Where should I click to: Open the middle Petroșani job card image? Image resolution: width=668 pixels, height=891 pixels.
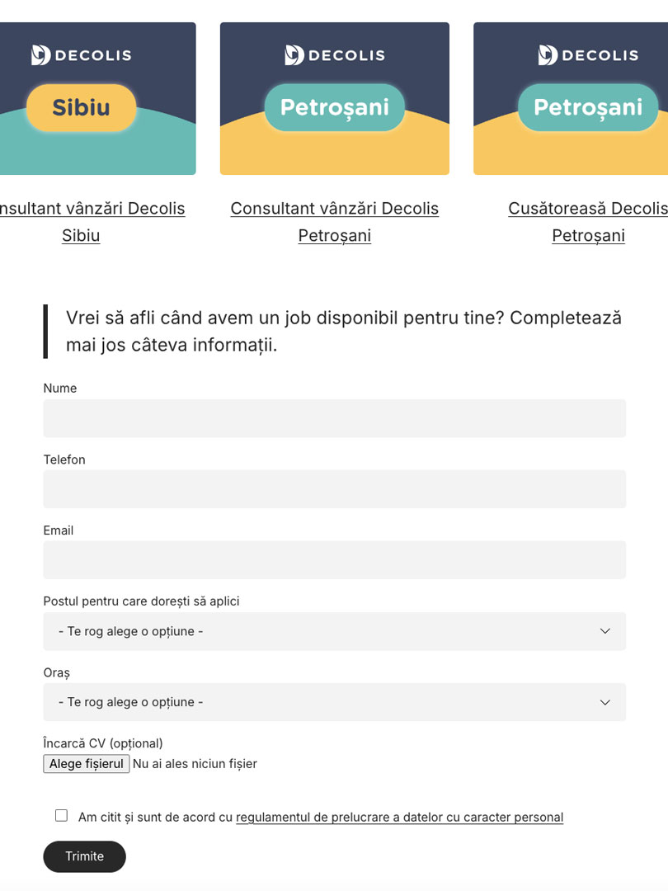pyautogui.click(x=335, y=98)
